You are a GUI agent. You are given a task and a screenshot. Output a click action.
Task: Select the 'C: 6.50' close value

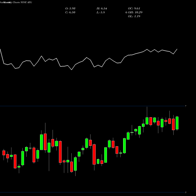click(70, 13)
